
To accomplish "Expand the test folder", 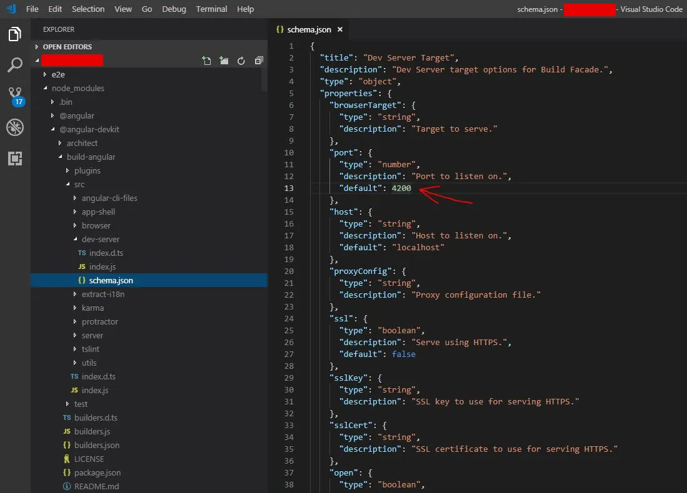I will click(x=149, y=404).
